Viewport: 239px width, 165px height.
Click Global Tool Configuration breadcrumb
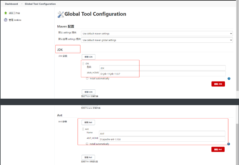(x=40, y=4)
